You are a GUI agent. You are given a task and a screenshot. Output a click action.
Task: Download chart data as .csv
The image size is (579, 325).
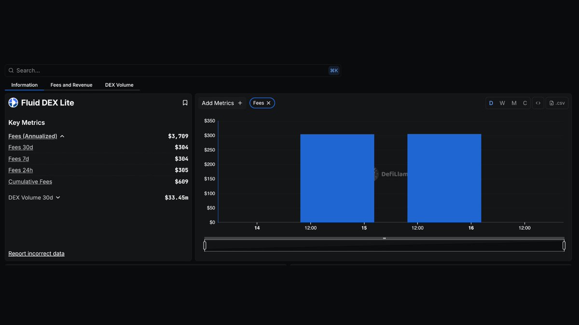pos(557,103)
